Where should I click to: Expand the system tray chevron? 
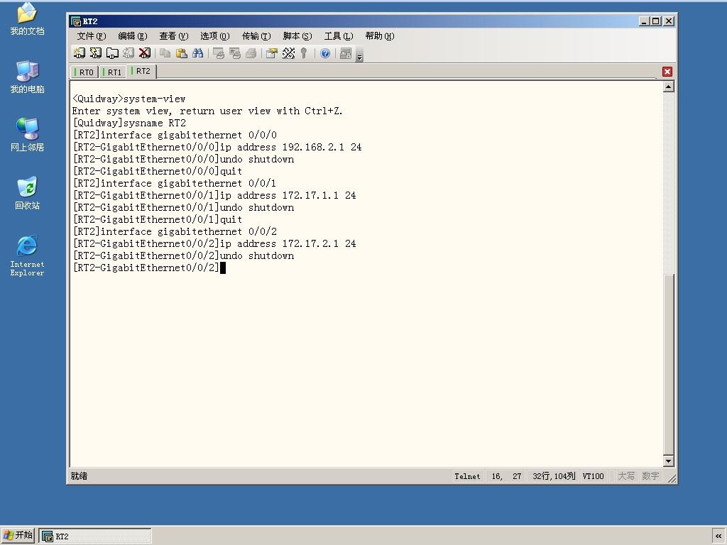718,536
